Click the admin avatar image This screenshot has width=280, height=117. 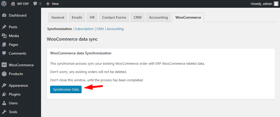(x=276, y=4)
